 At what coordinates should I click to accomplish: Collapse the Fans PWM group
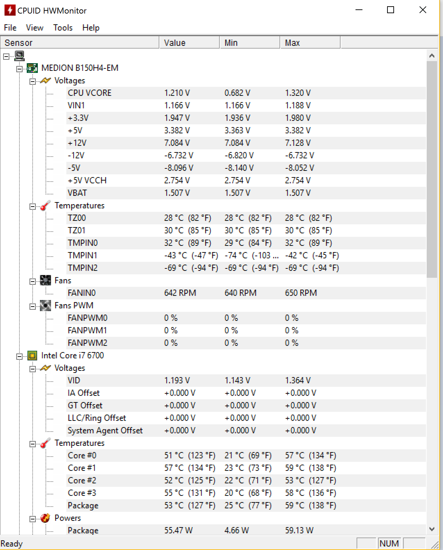33,307
